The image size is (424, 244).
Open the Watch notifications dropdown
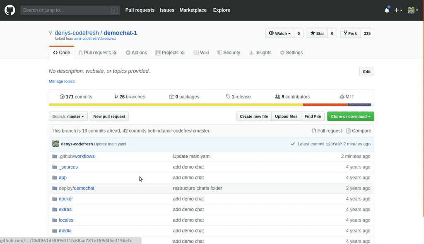(280, 33)
